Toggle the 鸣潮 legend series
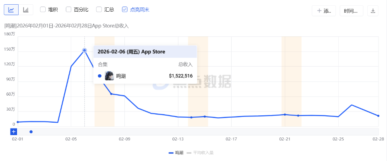 [176, 153]
